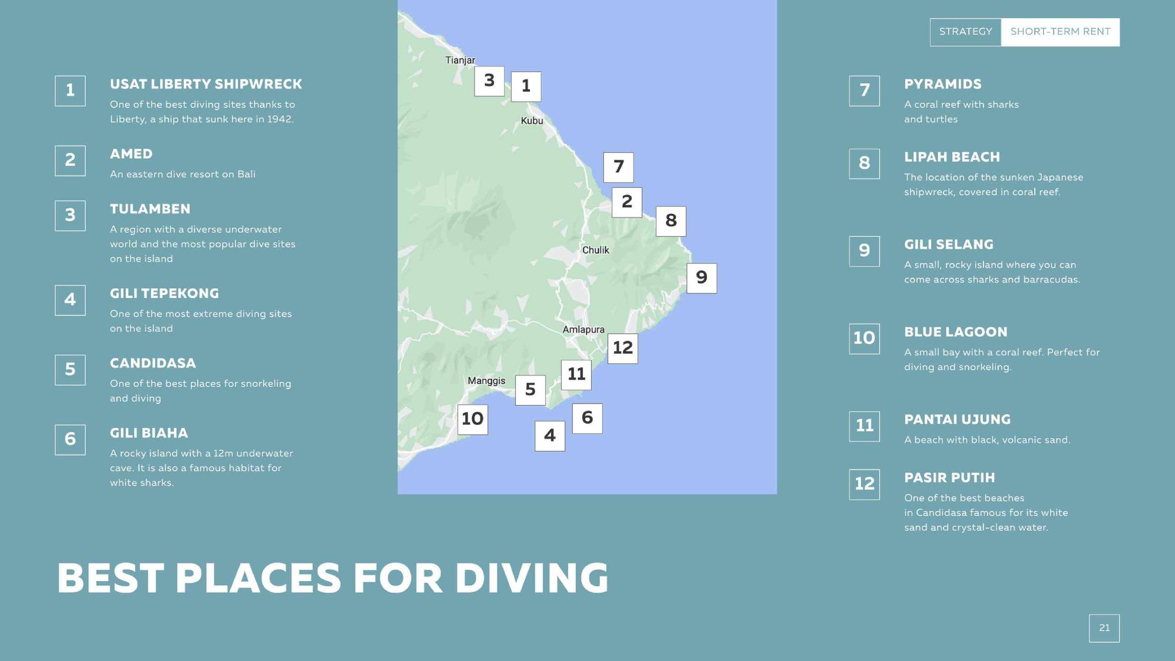This screenshot has width=1175, height=661.
Task: Click legend number box 6 beside Gili Biaha
Action: [70, 439]
